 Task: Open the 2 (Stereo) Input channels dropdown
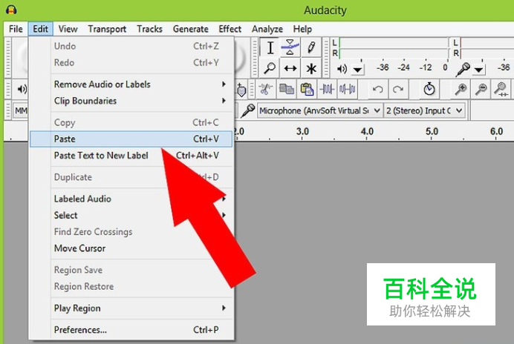click(425, 110)
